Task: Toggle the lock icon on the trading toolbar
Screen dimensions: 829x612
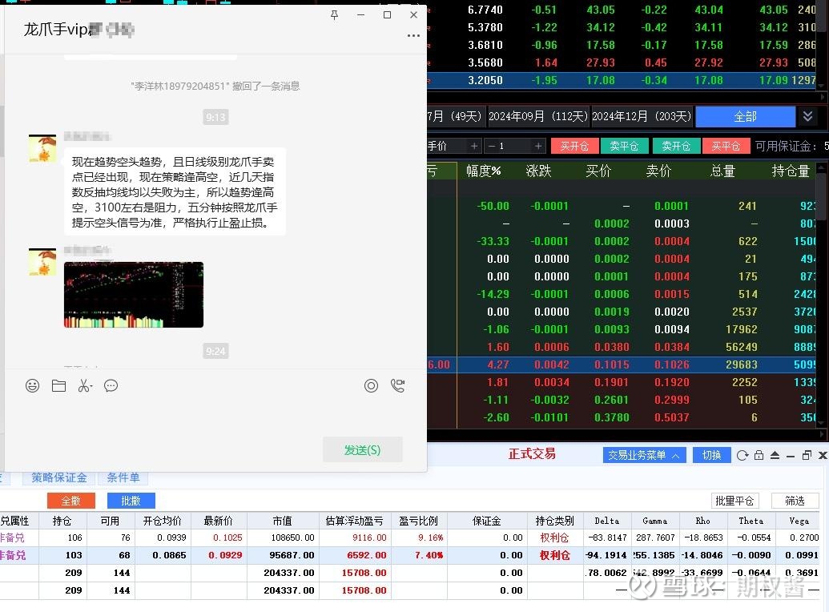Action: point(759,455)
